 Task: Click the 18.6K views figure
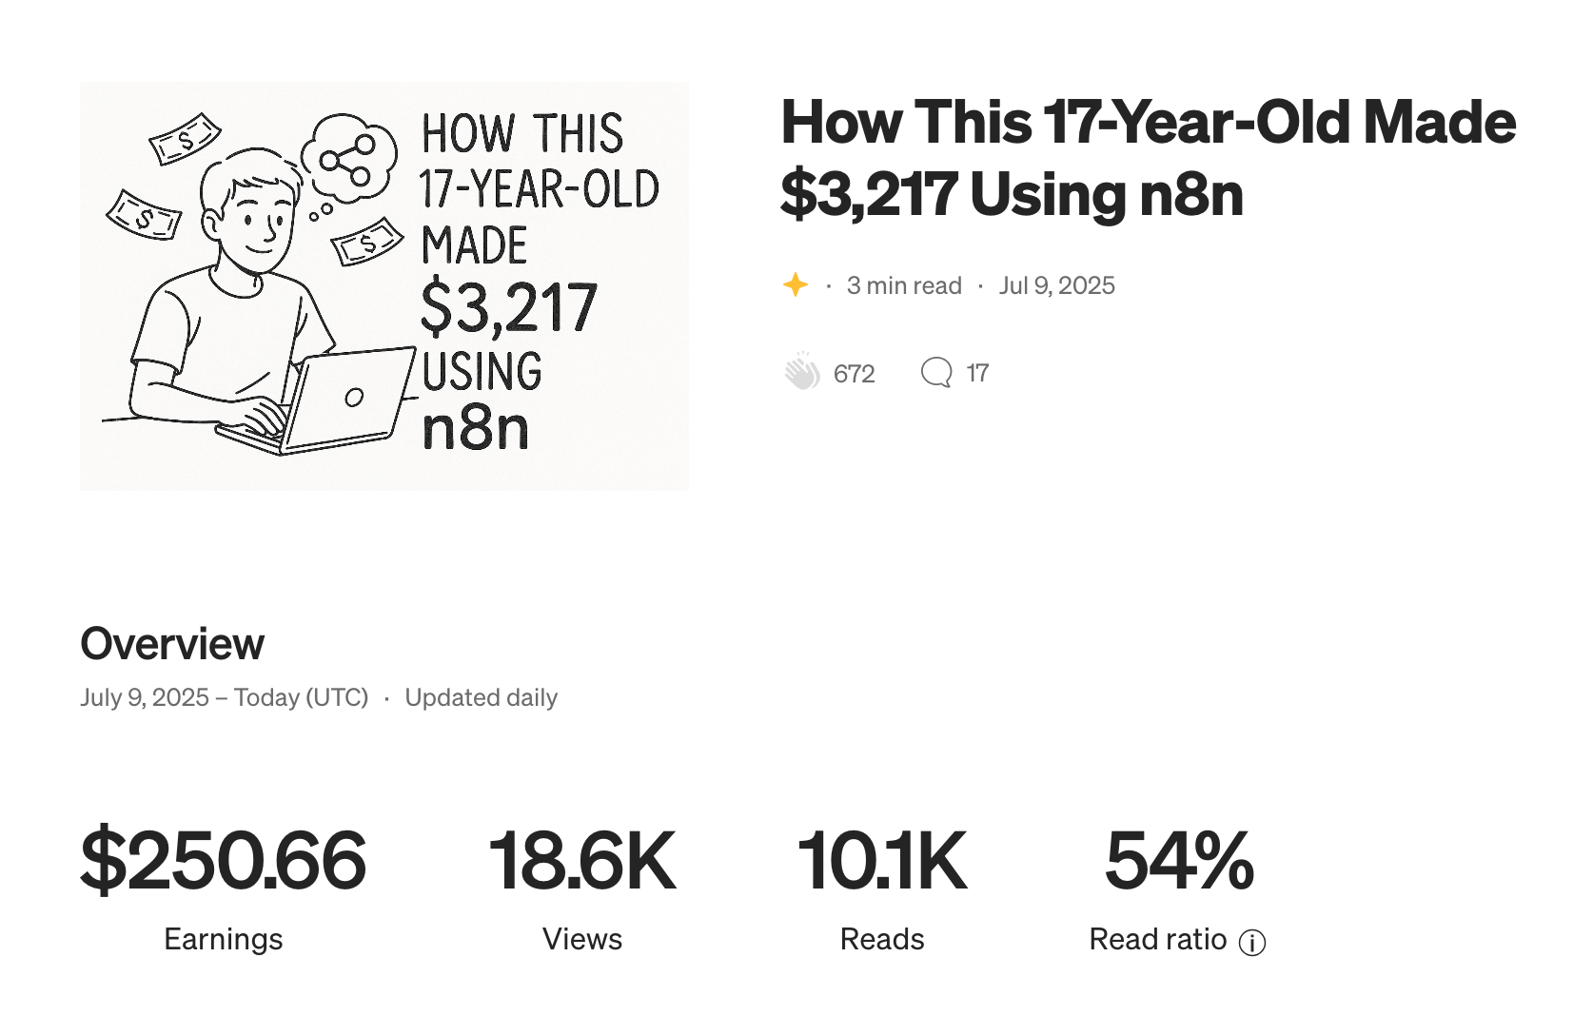pos(581,861)
